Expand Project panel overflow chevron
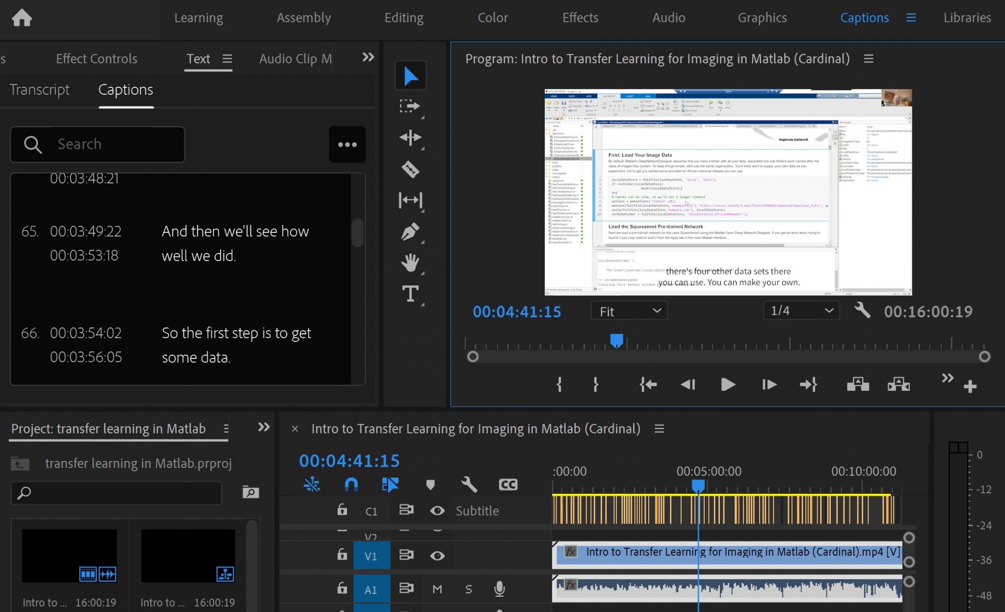 pos(264,427)
